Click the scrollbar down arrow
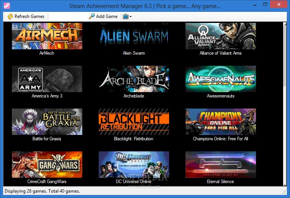This screenshot has width=290, height=198. pos(285,183)
